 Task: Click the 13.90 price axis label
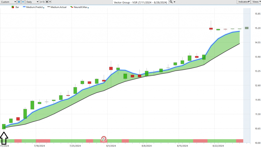pos(258,57)
